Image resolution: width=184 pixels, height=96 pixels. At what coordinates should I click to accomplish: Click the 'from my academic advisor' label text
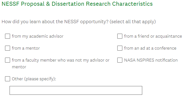click(38, 36)
